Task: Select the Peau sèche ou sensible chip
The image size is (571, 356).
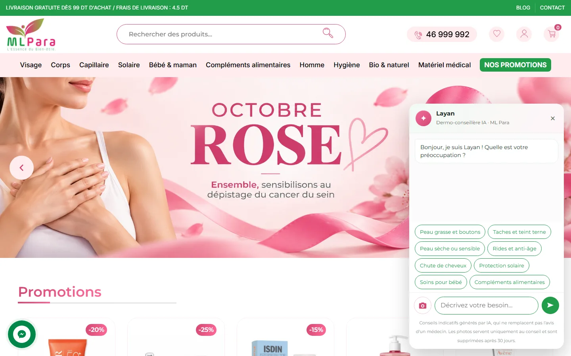Action: click(x=450, y=248)
